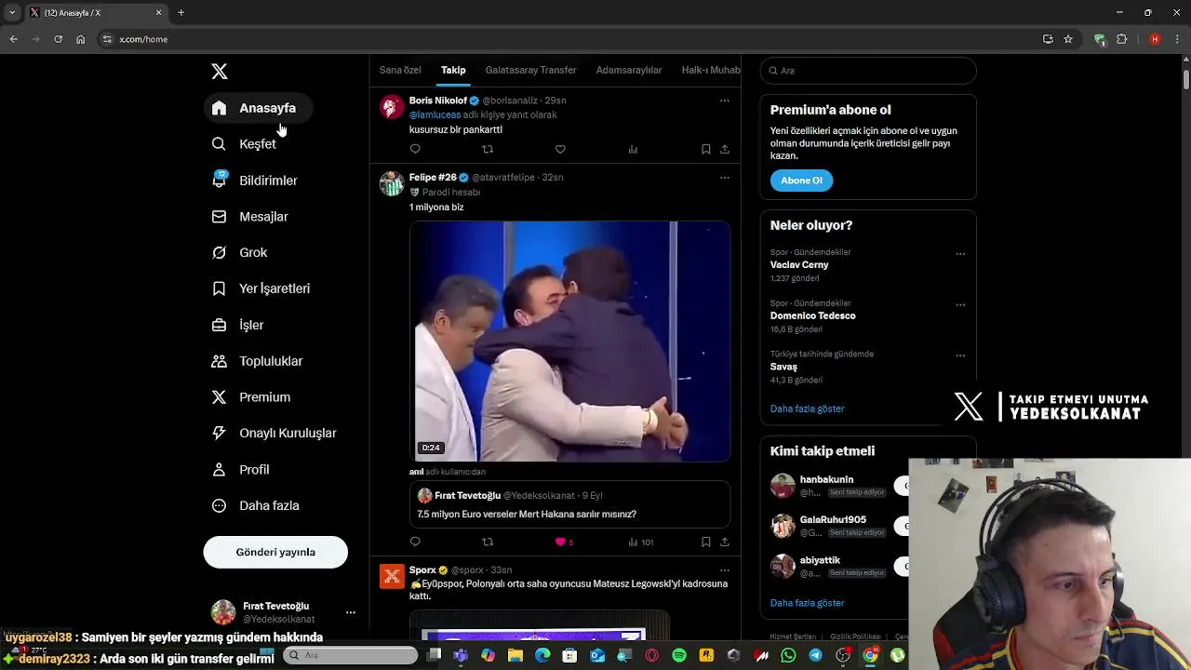Image resolution: width=1191 pixels, height=670 pixels.
Task: Open Keşfet explore page
Action: 244,144
